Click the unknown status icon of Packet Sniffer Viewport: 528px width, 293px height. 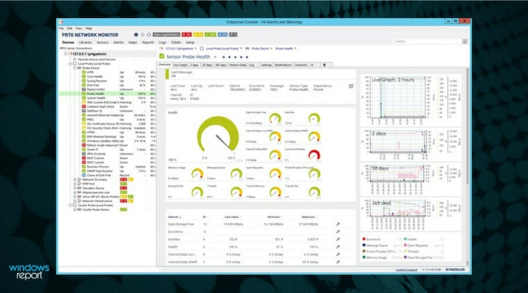(84, 90)
